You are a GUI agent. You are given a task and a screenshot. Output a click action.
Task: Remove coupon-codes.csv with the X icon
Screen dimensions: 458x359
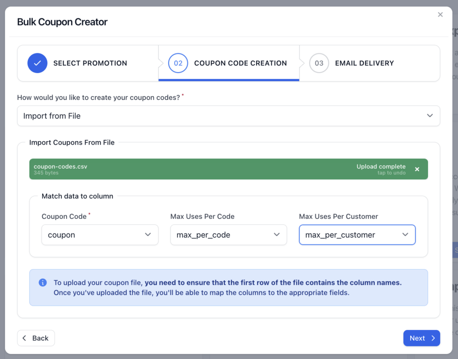coord(417,169)
